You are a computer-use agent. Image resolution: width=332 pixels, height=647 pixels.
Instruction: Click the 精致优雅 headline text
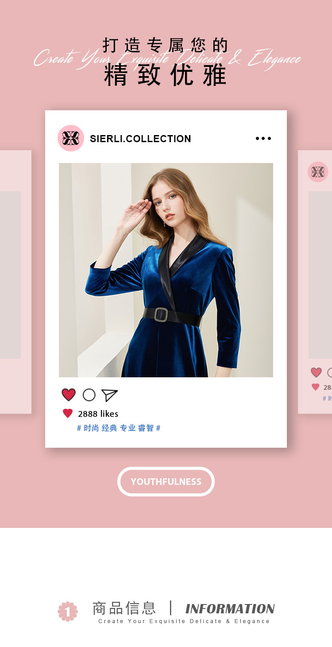[166, 75]
